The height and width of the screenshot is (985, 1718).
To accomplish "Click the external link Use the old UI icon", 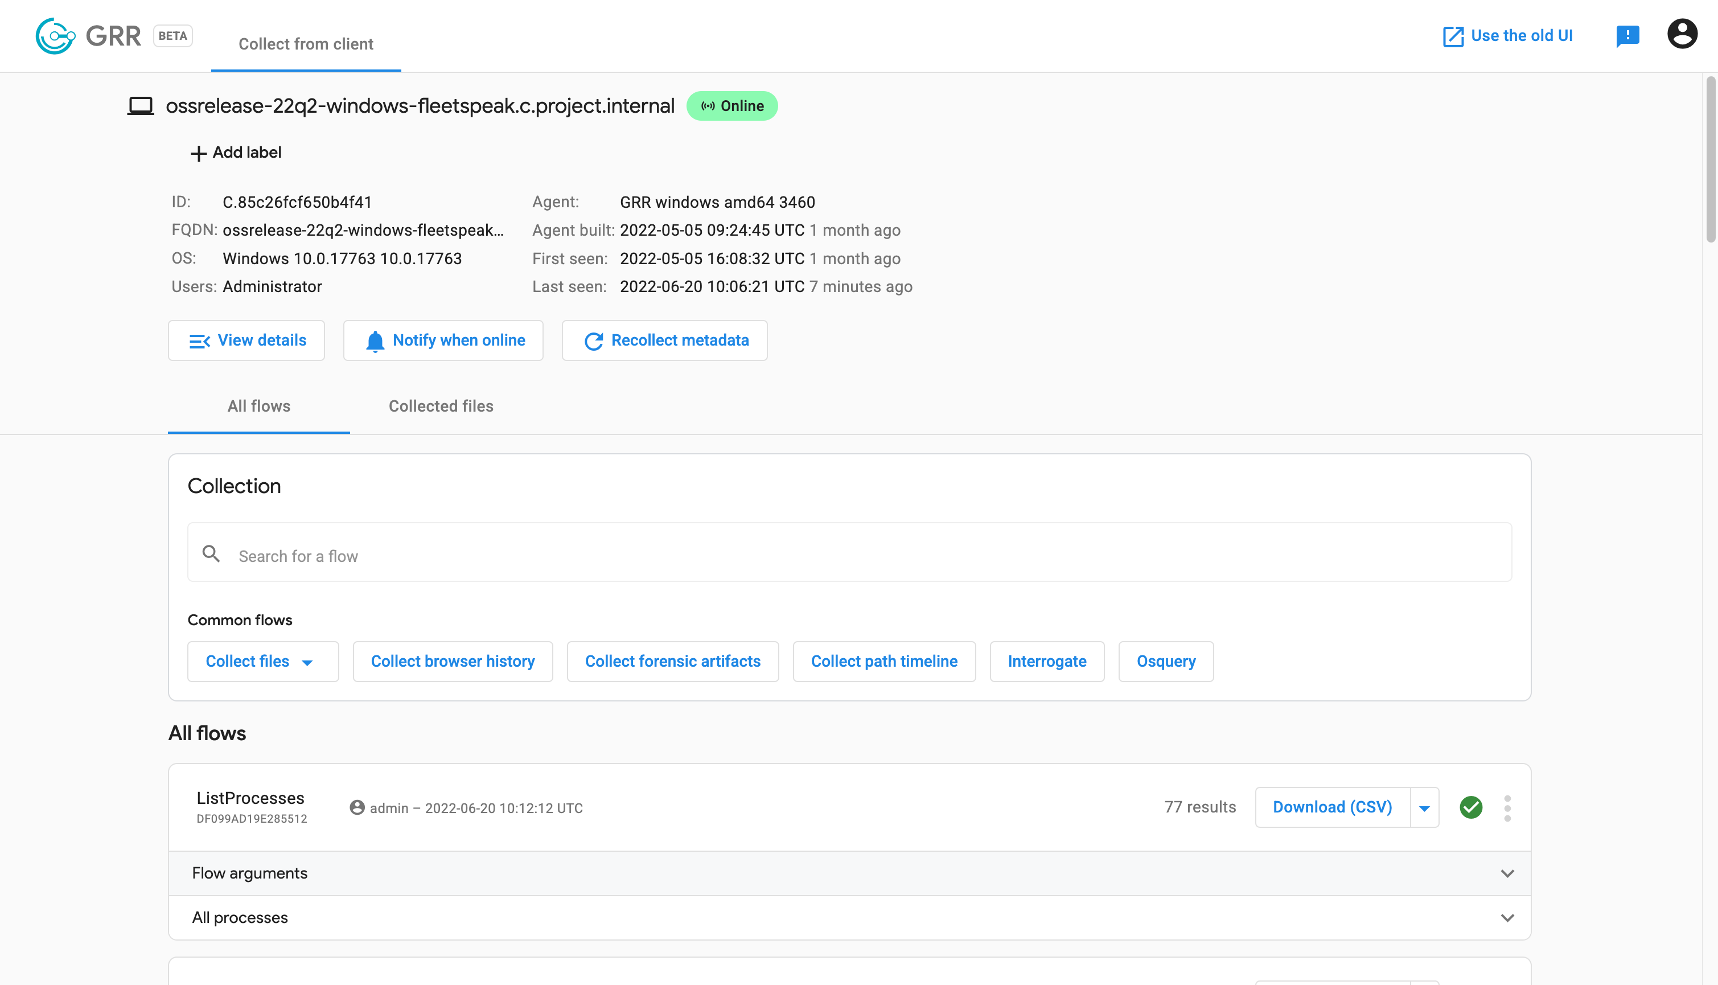I will pyautogui.click(x=1454, y=35).
